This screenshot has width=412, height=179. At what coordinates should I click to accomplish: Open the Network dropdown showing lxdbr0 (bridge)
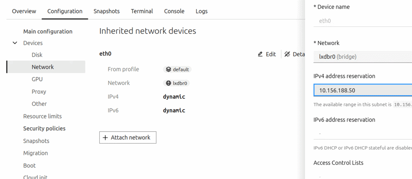[362, 57]
